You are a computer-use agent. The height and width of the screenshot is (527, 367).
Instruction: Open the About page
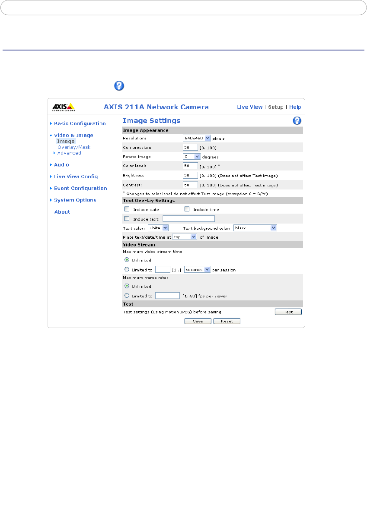[x=62, y=212]
